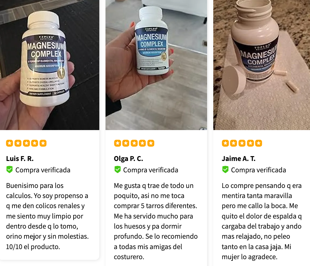The width and height of the screenshot is (310, 266).
Task: Open Jaime A. T.'s review photo
Action: pyautogui.click(x=261, y=65)
